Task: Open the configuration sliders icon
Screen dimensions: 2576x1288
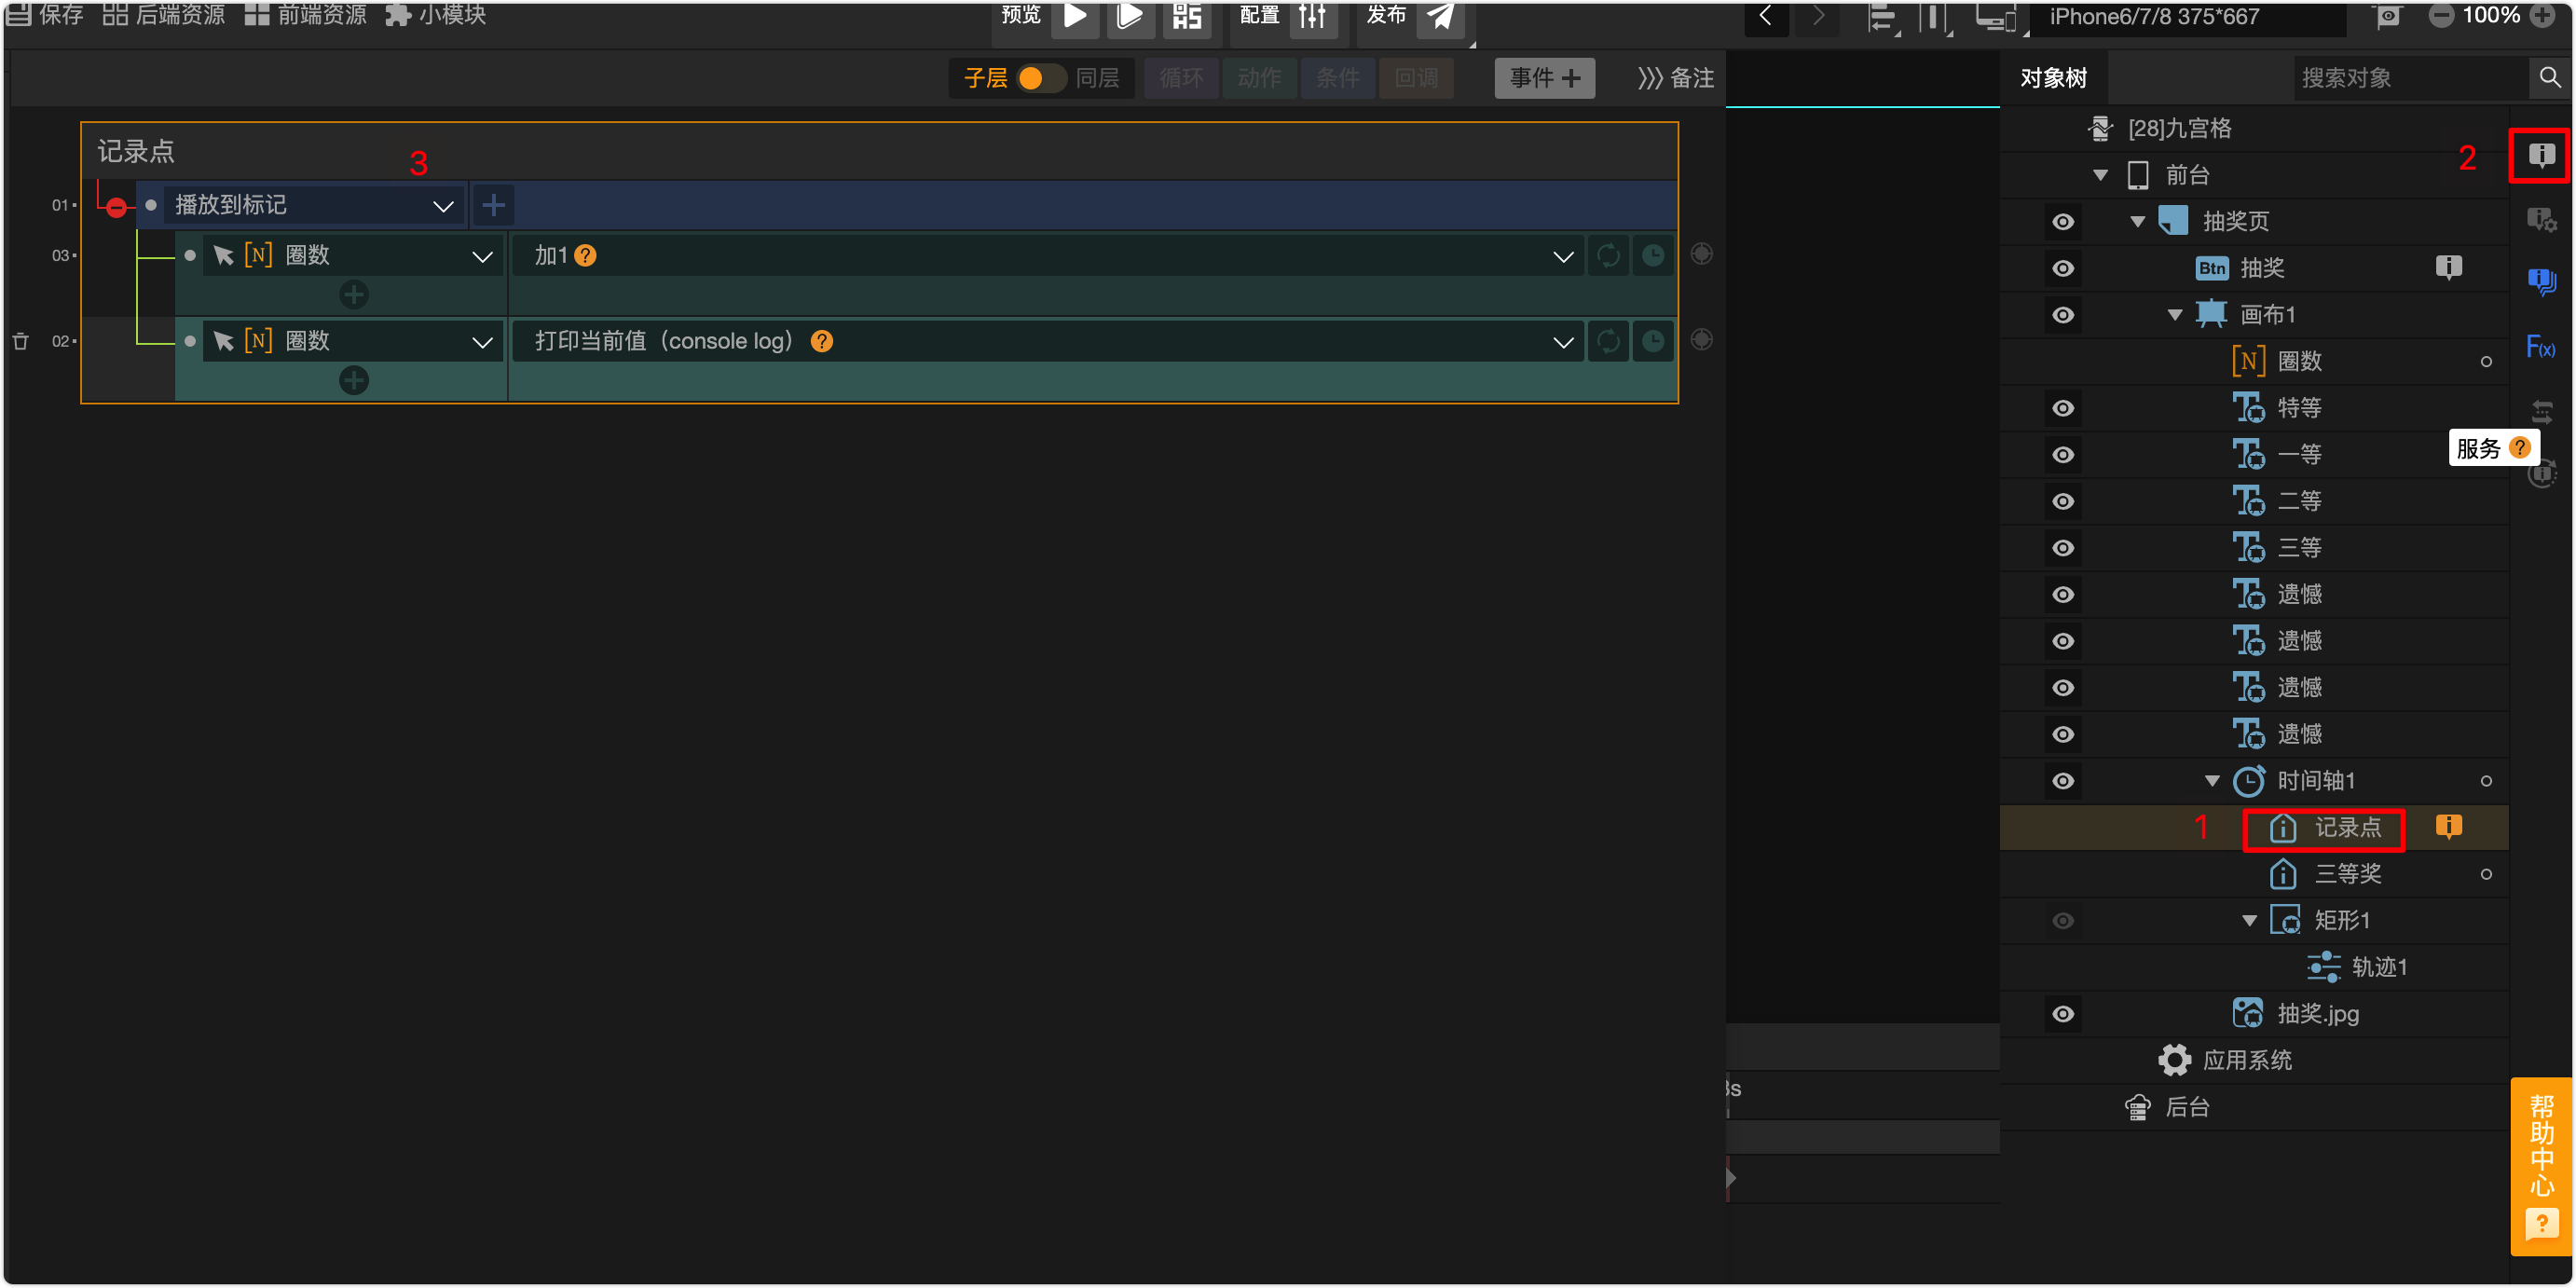Action: 1312,16
